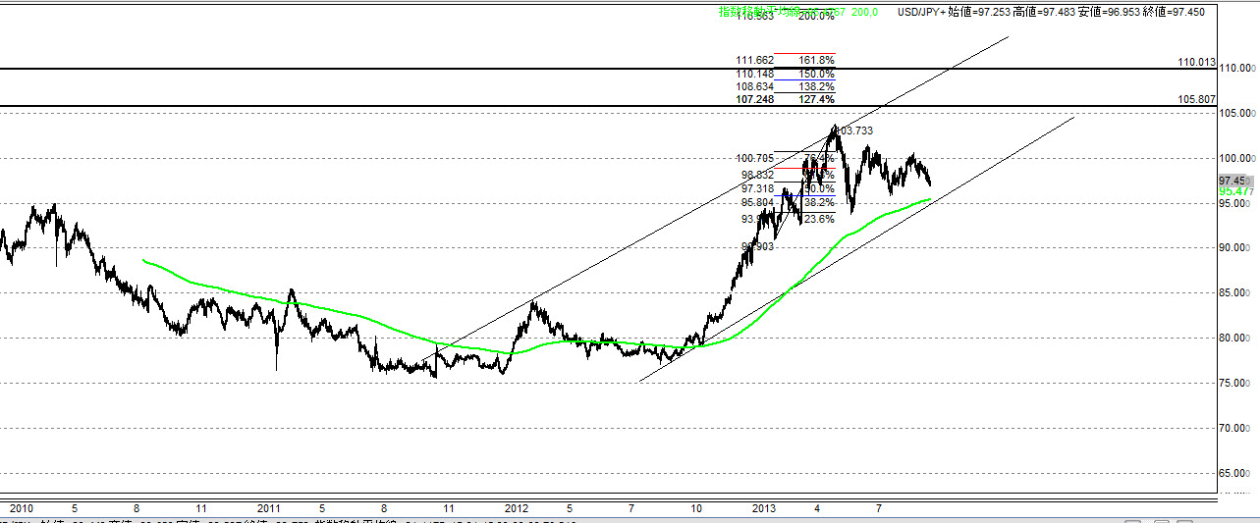Select the 38.2% Fibonacci retracement label
Viewport: 1260px width, 523px height.
pos(819,202)
